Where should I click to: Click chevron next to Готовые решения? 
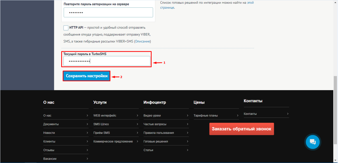(x=187, y=141)
